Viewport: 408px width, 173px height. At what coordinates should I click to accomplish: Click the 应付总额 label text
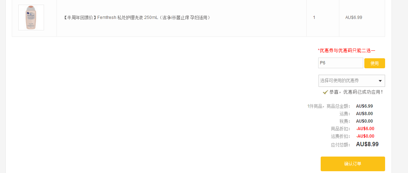(x=341, y=145)
